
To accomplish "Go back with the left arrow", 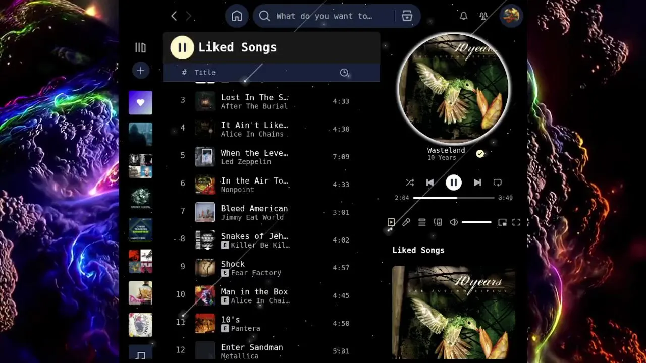I will 174,16.
